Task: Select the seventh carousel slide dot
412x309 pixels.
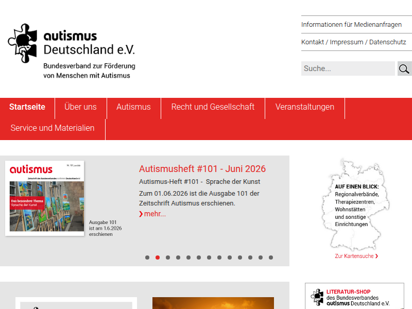Action: point(209,257)
